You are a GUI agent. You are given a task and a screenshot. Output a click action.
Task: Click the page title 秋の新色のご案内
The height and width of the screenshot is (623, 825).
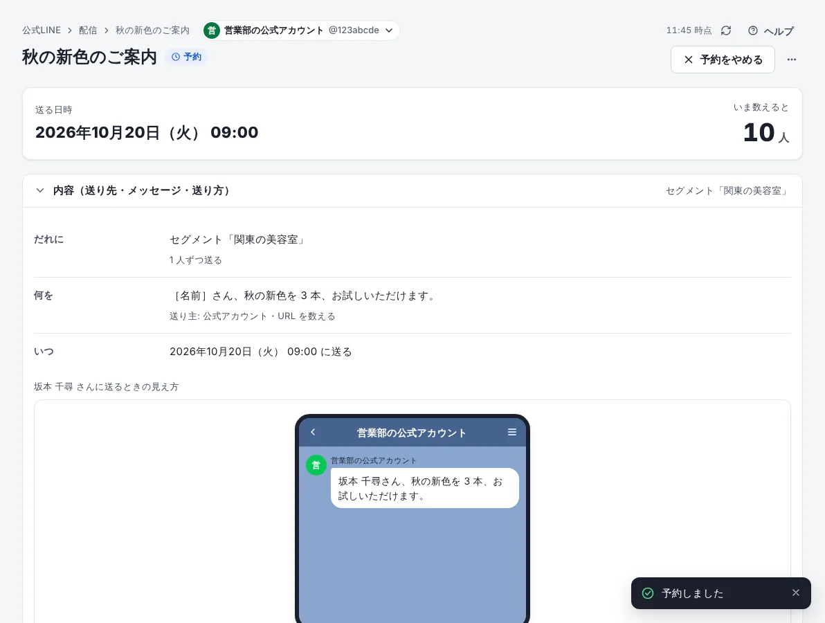89,57
